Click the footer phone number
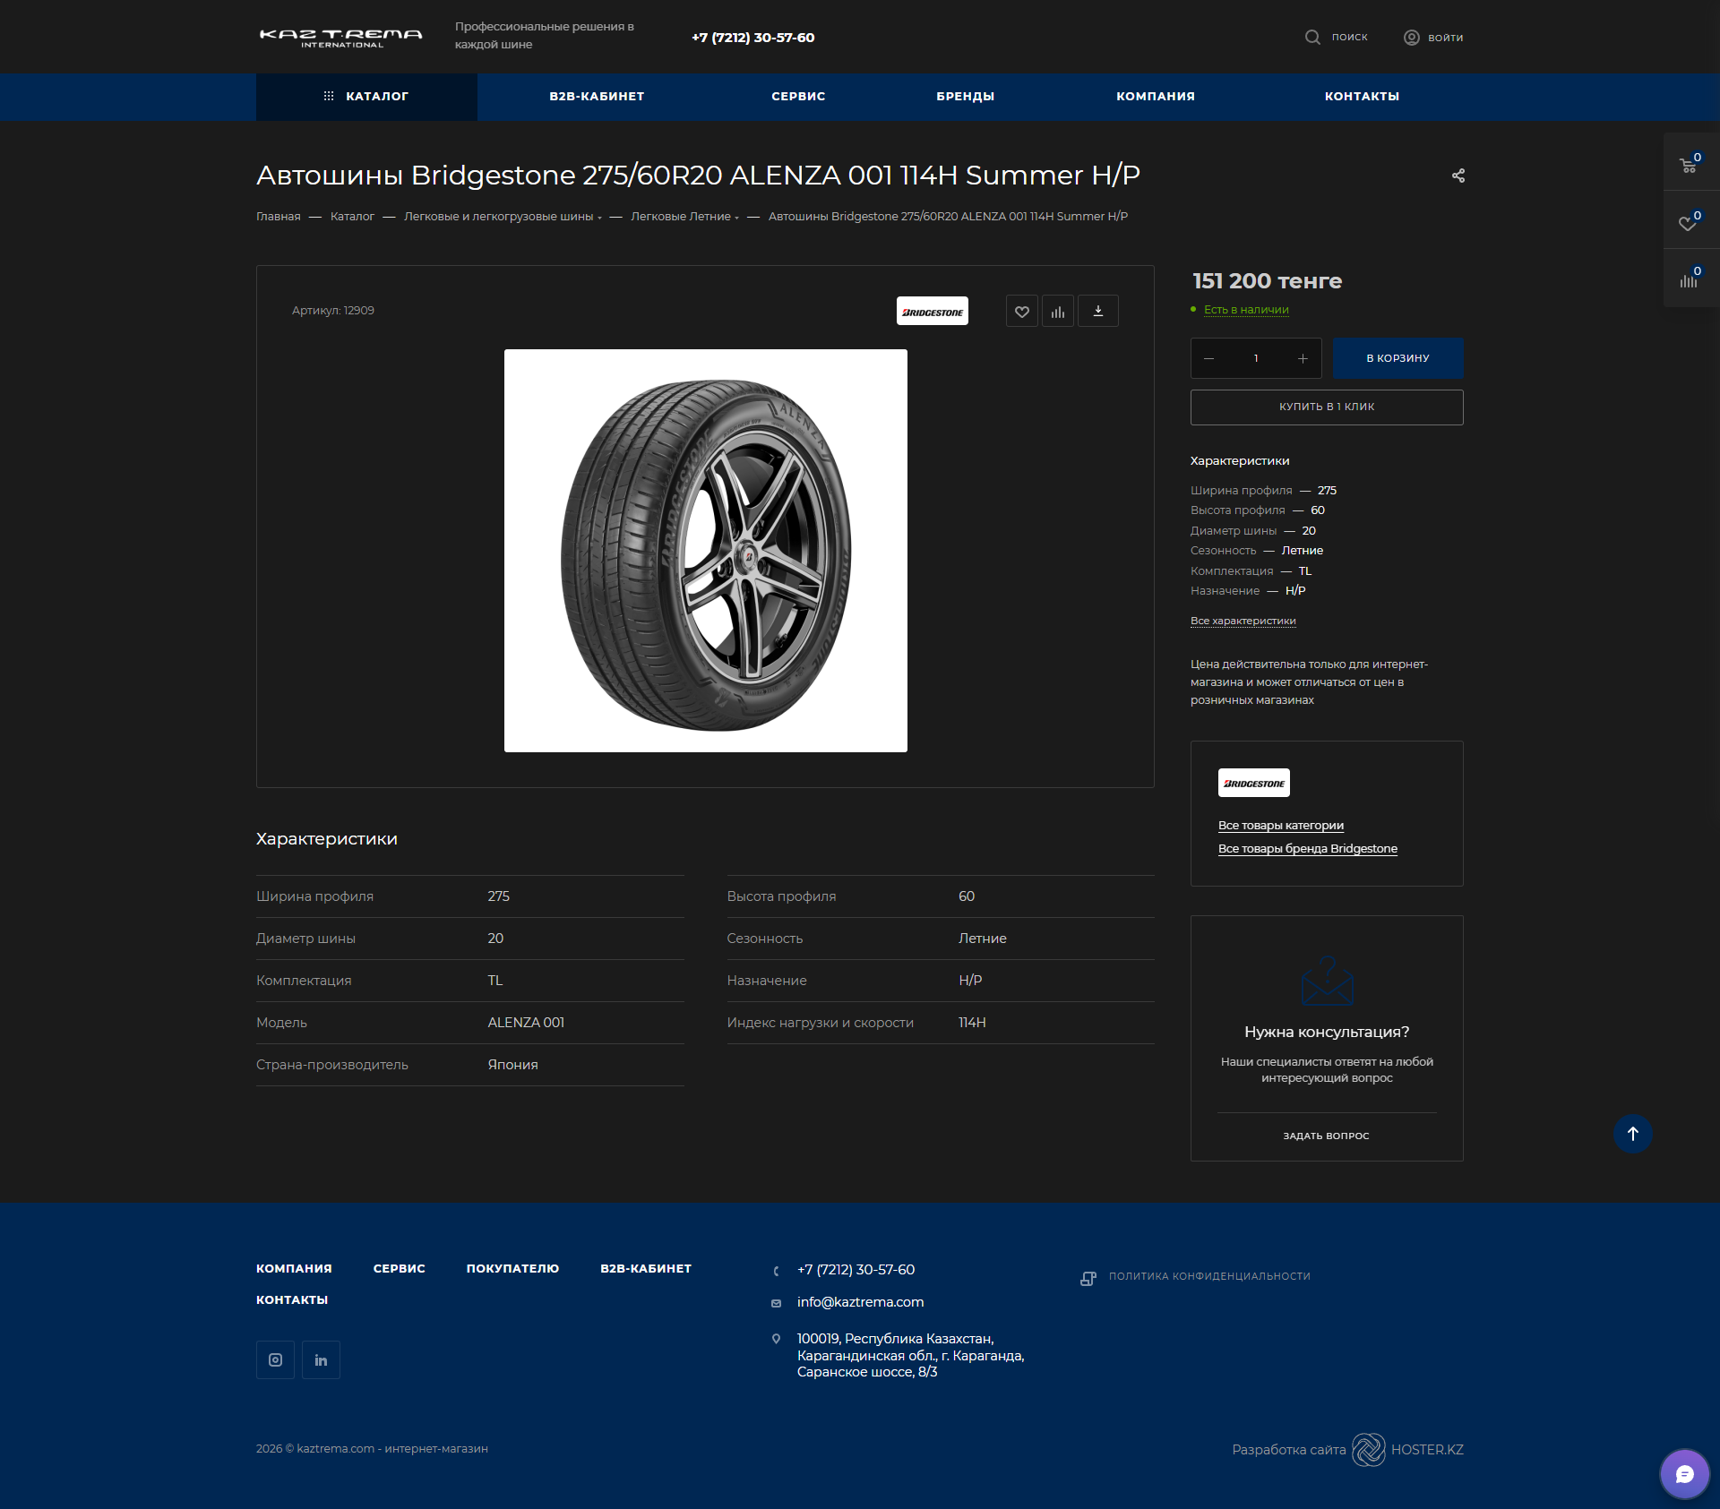 (x=856, y=1270)
